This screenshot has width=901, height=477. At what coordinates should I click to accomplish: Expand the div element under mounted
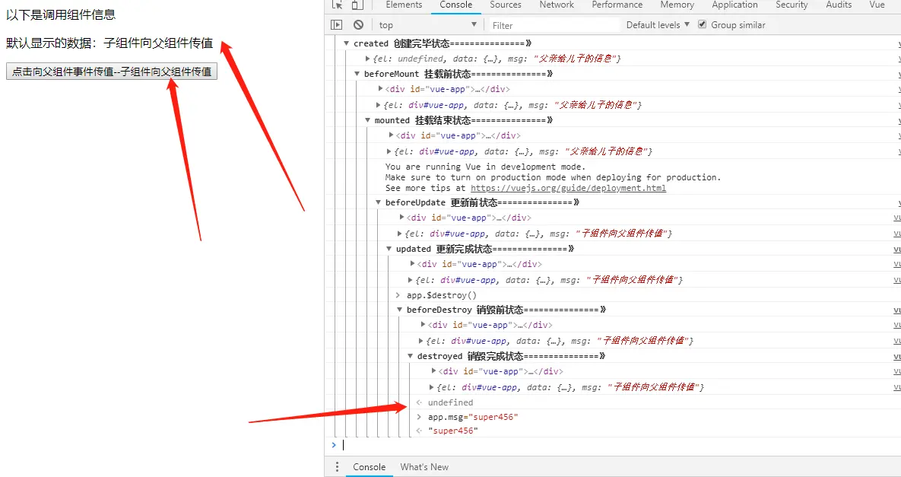click(391, 135)
